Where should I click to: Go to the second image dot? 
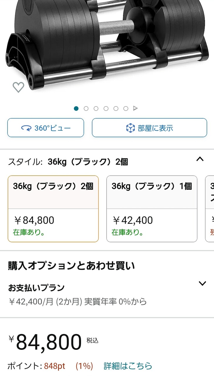86,108
